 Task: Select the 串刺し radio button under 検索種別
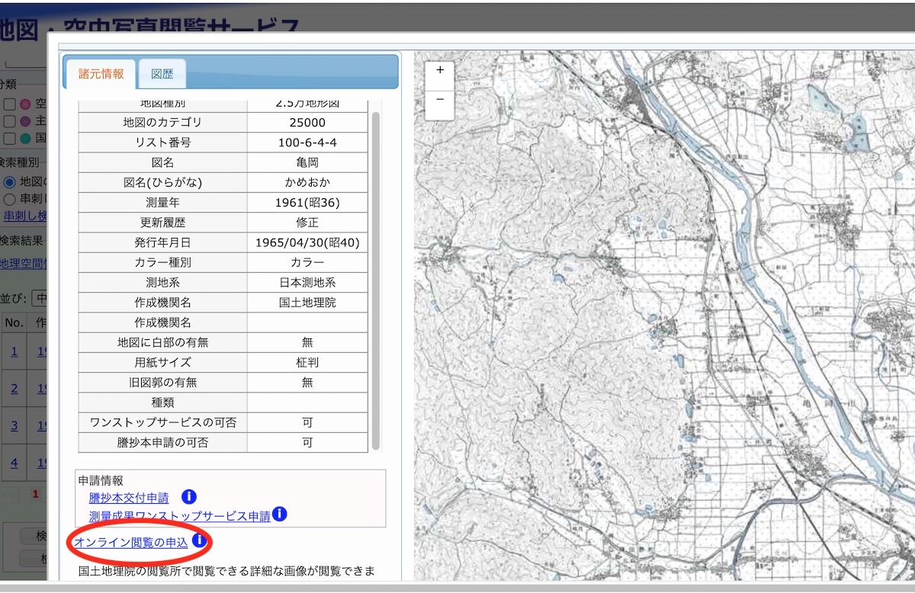click(x=10, y=199)
